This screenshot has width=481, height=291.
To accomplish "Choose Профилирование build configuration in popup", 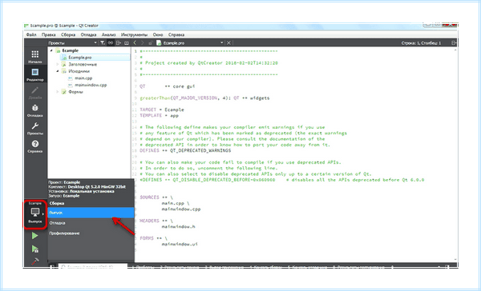I will (91, 233).
